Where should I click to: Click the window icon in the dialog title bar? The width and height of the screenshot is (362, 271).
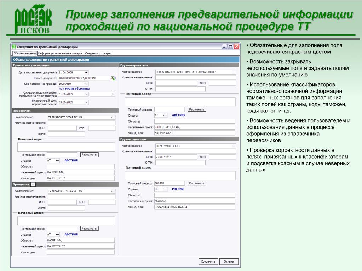tap(14, 47)
